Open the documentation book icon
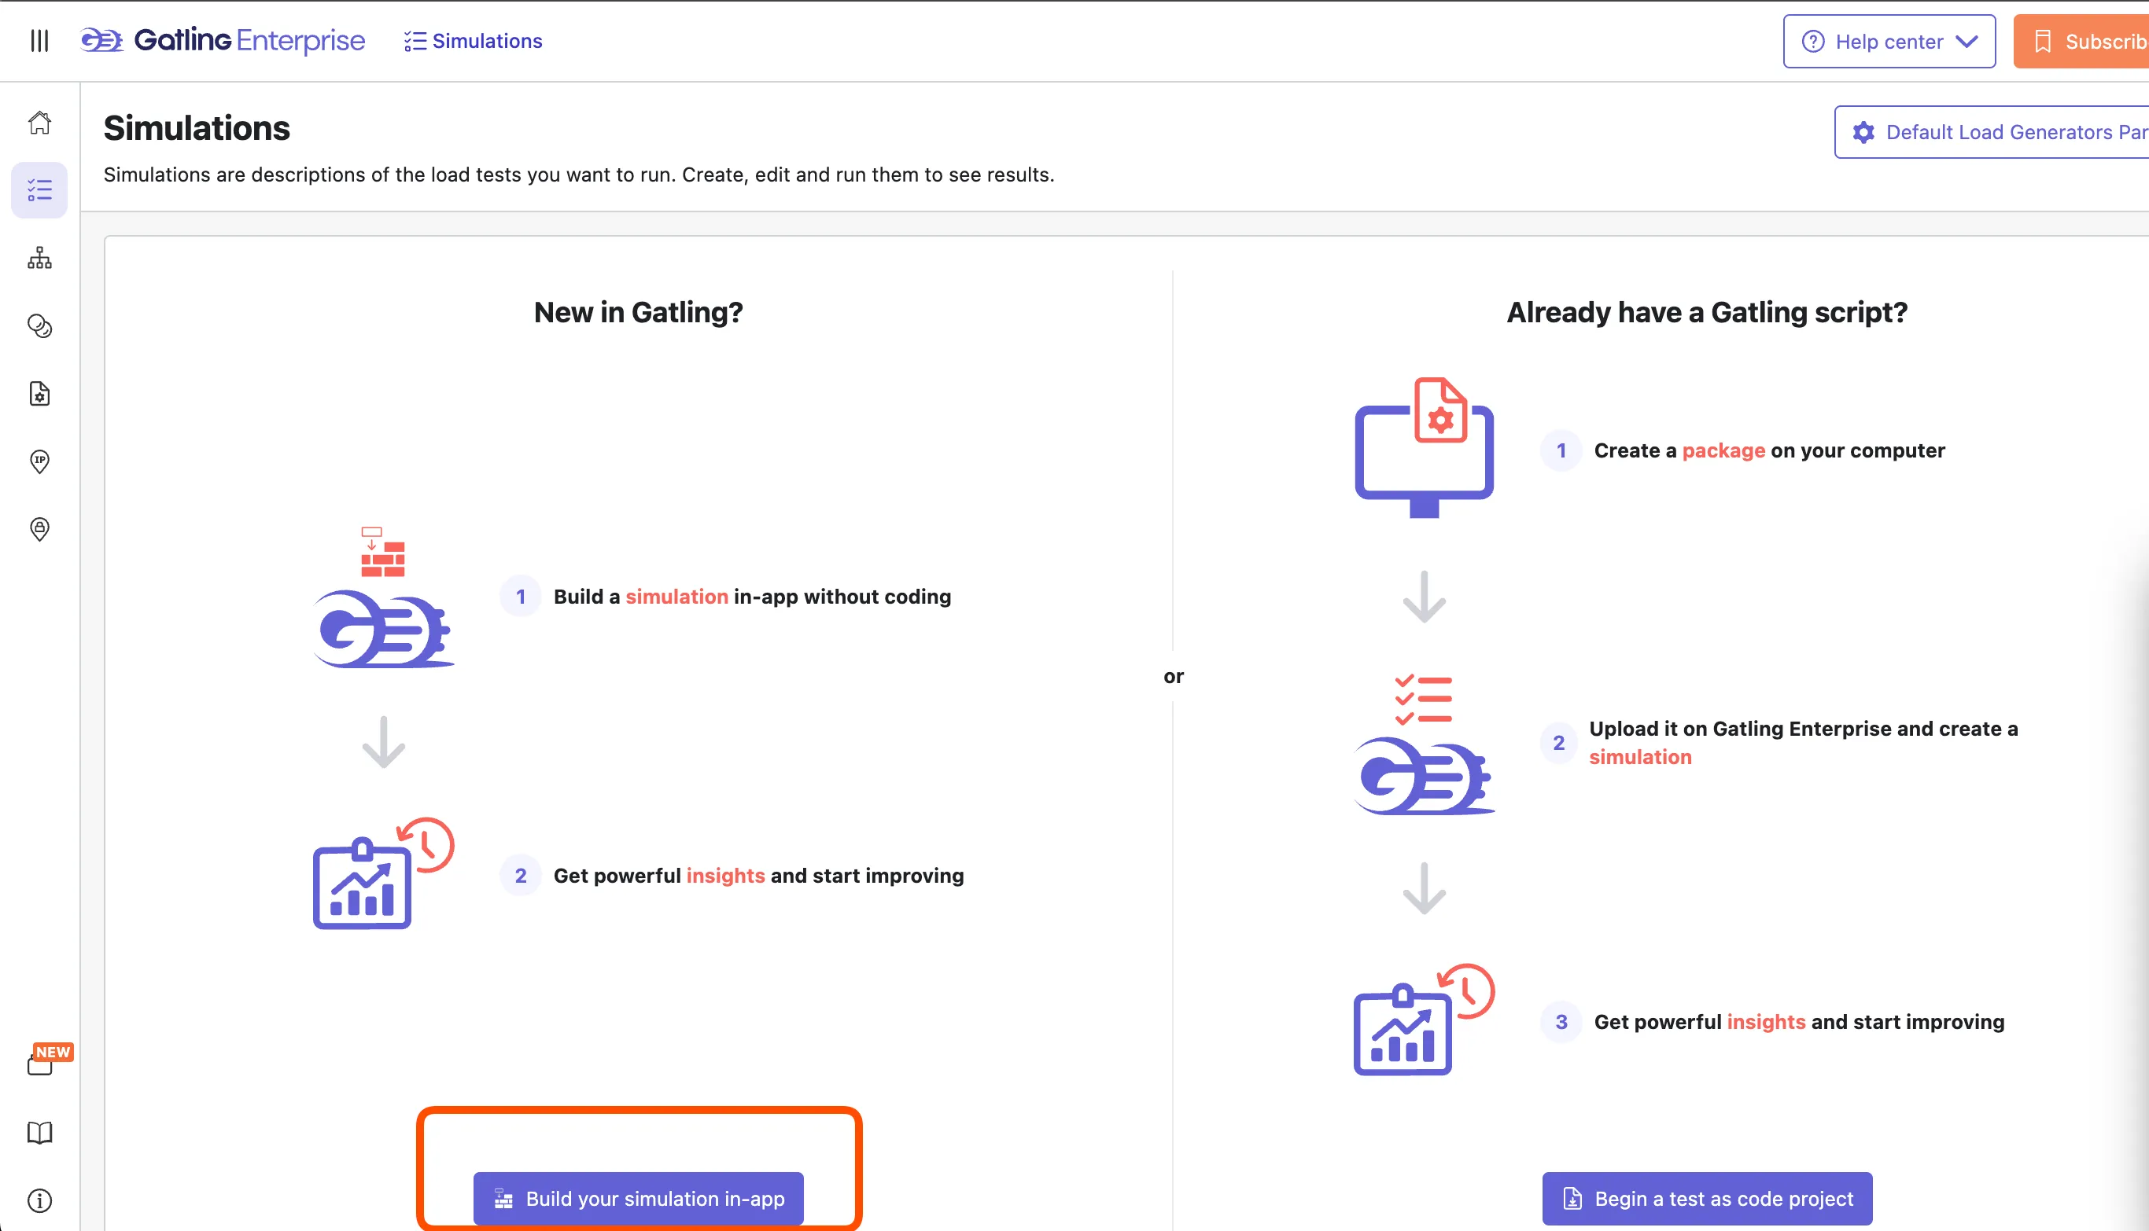This screenshot has width=2149, height=1231. point(40,1133)
